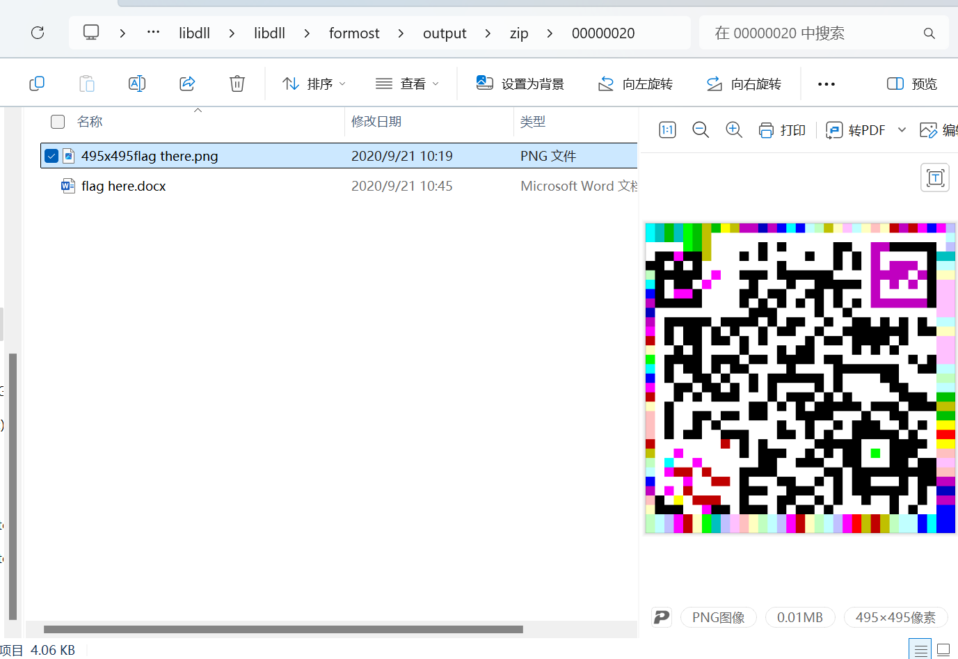This screenshot has height=659, width=958.
Task: Refresh the current folder view
Action: pyautogui.click(x=38, y=33)
